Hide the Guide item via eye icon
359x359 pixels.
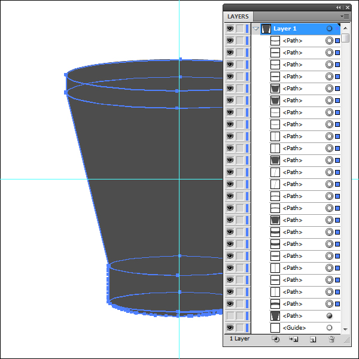coord(230,328)
